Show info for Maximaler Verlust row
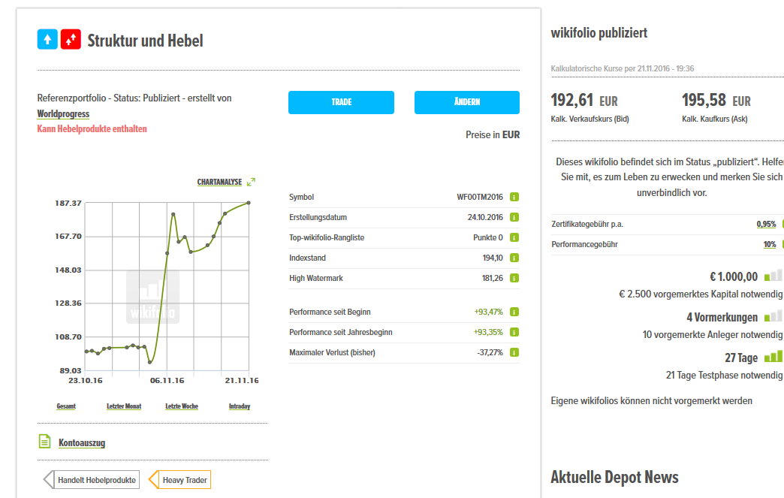Screen dimensions: 784x498 pyautogui.click(x=514, y=352)
